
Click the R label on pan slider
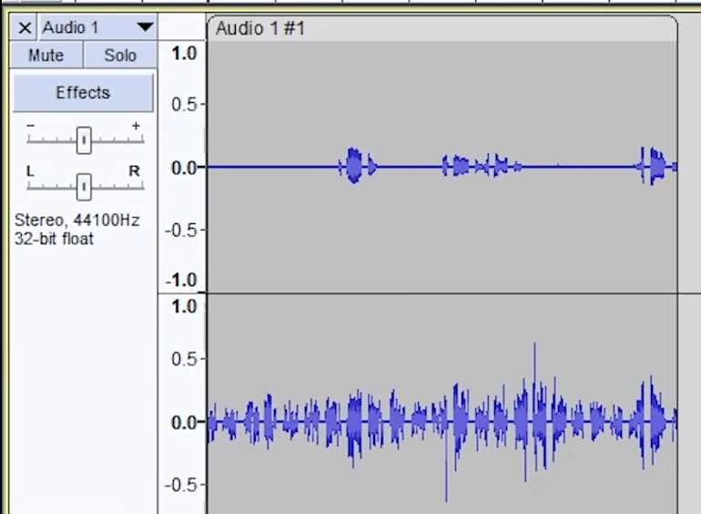pos(135,170)
